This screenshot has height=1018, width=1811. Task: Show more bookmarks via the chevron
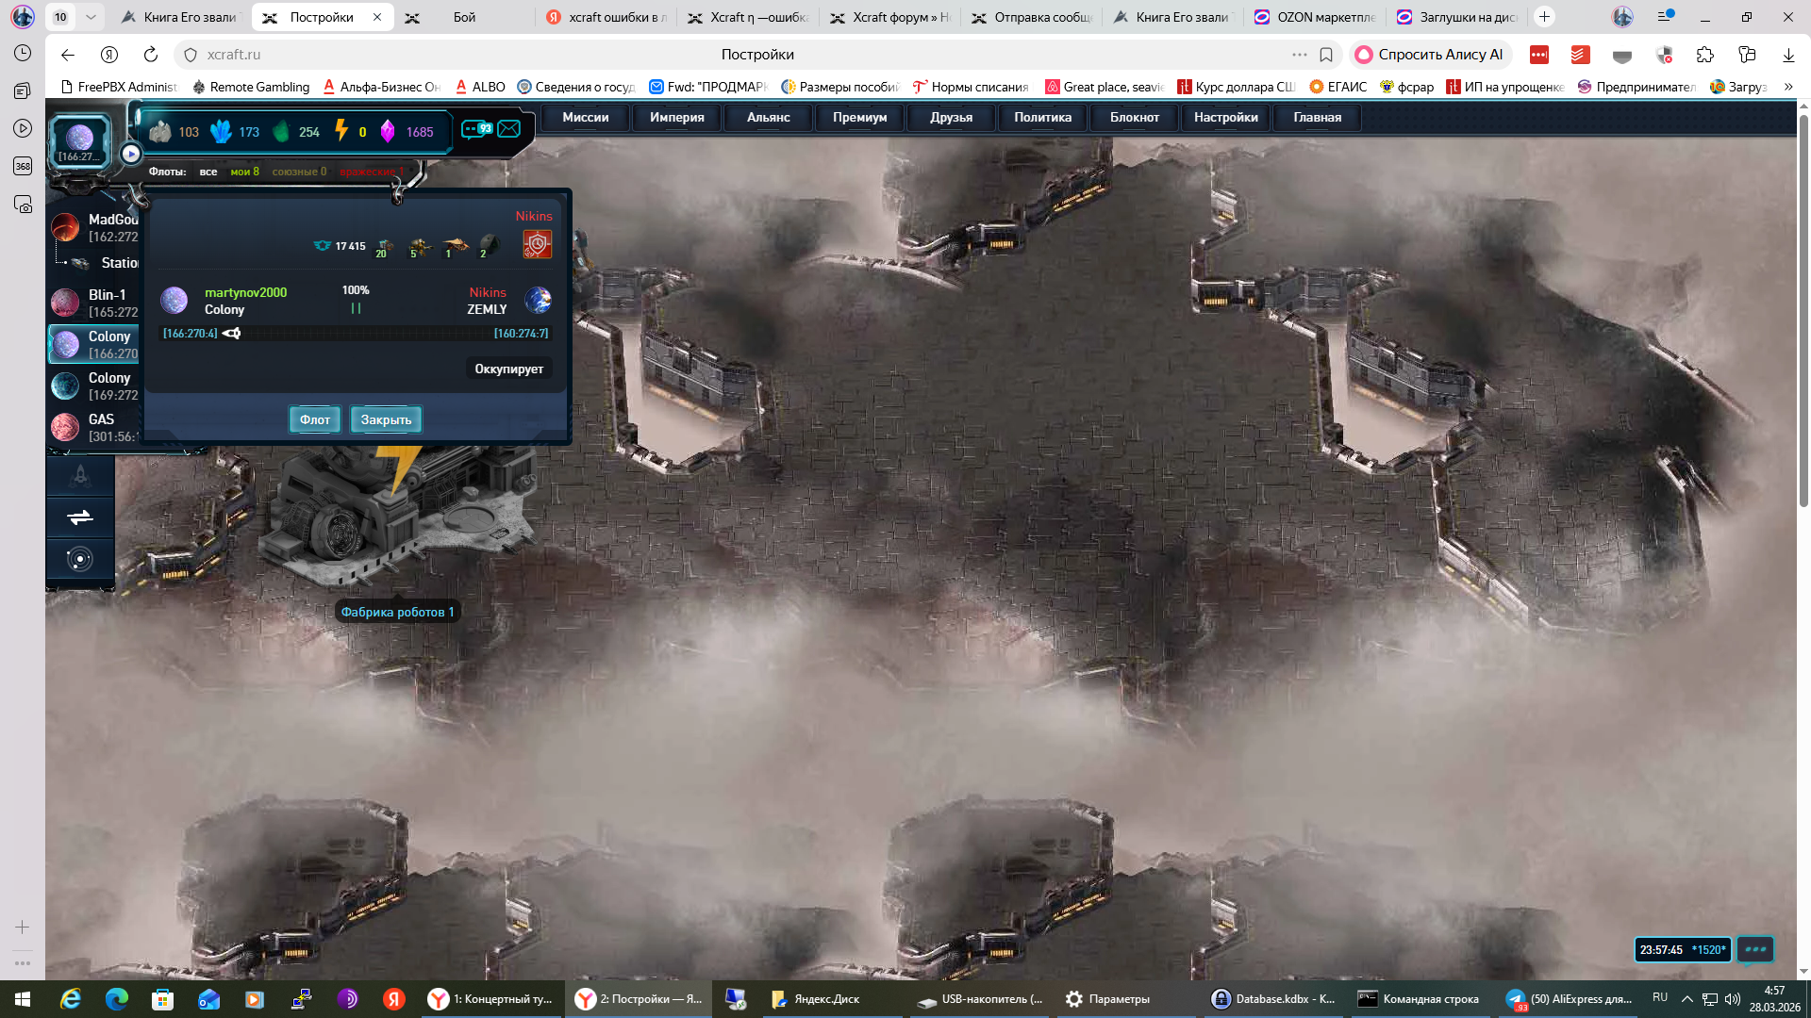click(x=1788, y=87)
